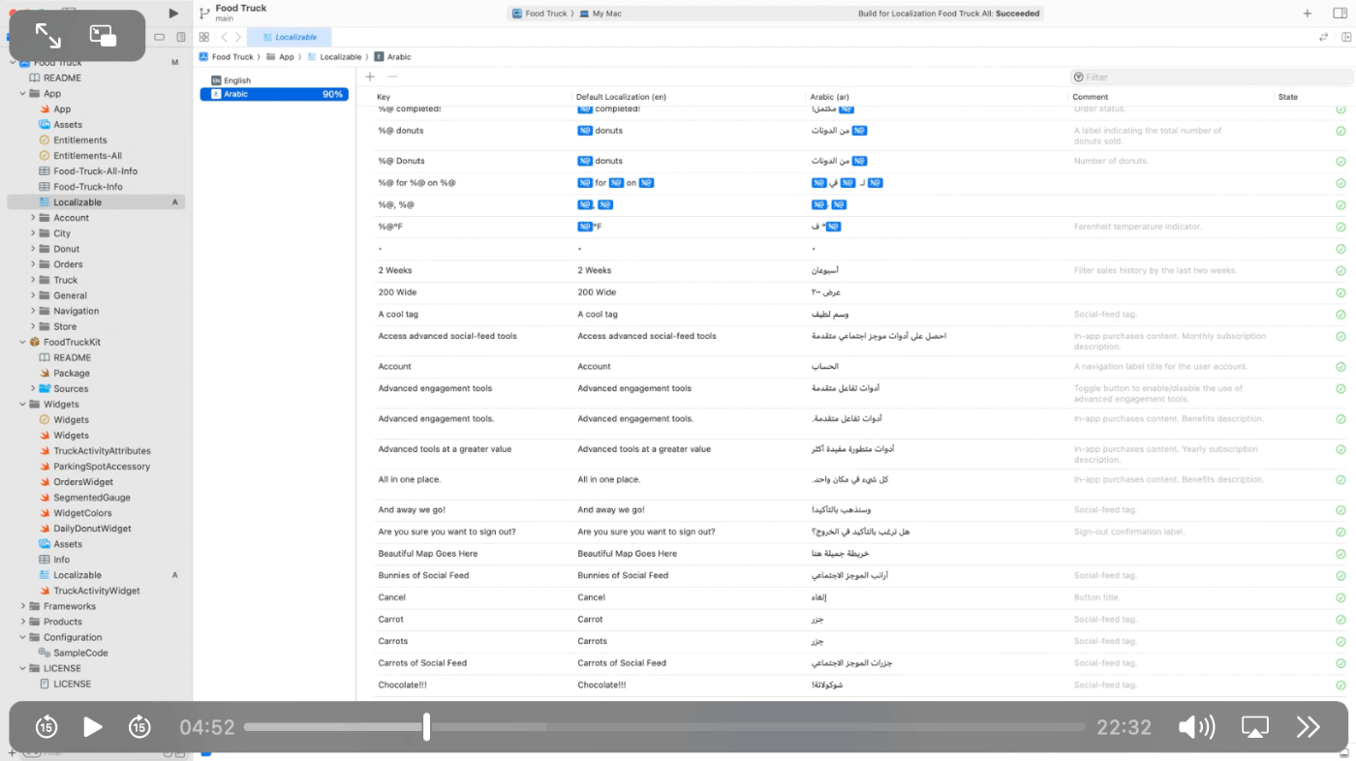Expand the Account folder
This screenshot has height=761, width=1356.
click(x=33, y=218)
